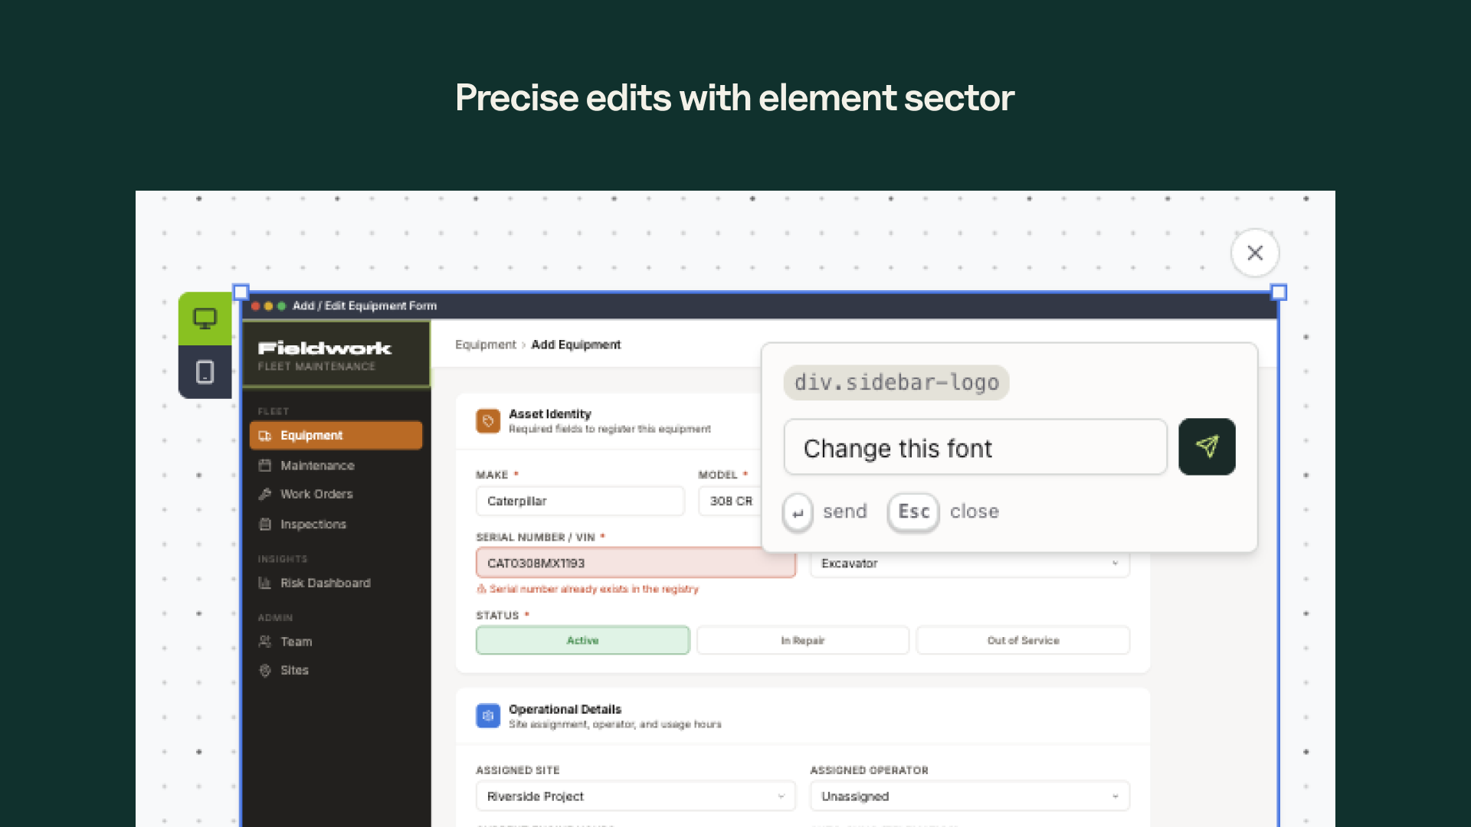Open the Riverside Project assigned site dropdown

[635, 796]
